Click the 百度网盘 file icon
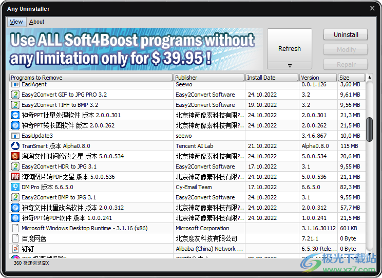The height and width of the screenshot is (278, 382). [15, 238]
